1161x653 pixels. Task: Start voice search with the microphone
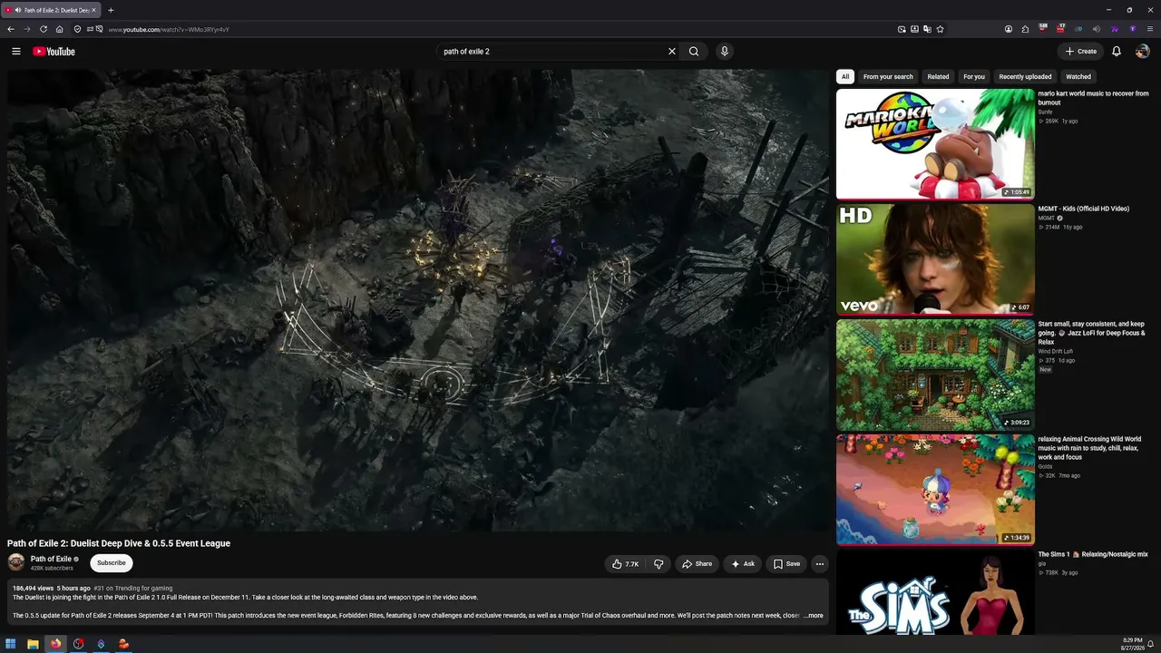click(724, 52)
